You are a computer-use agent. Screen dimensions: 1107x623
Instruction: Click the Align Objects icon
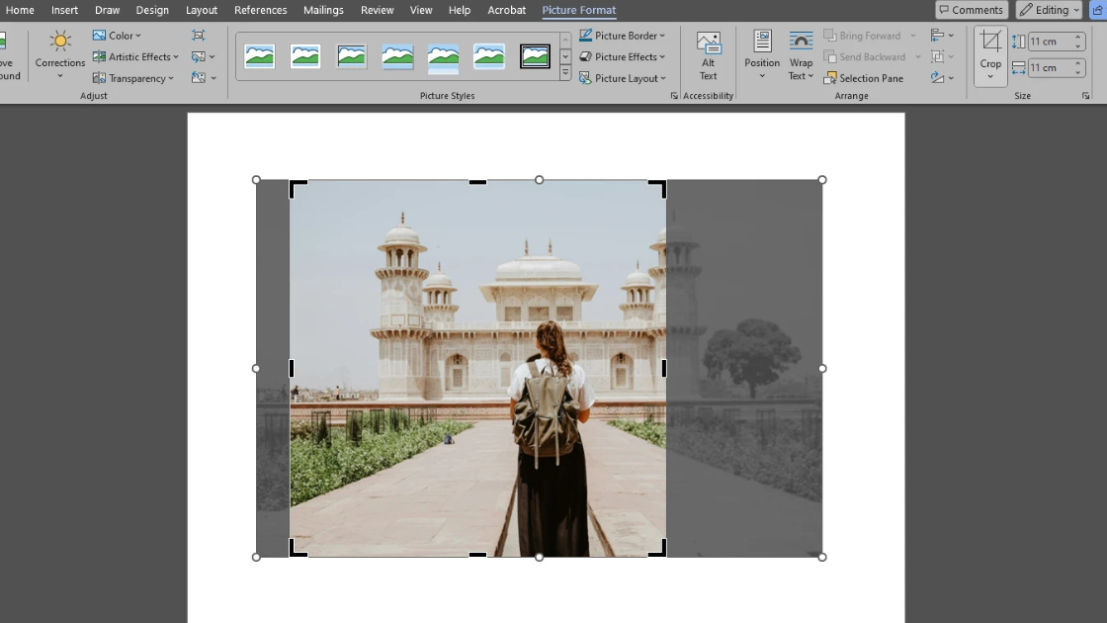click(938, 36)
